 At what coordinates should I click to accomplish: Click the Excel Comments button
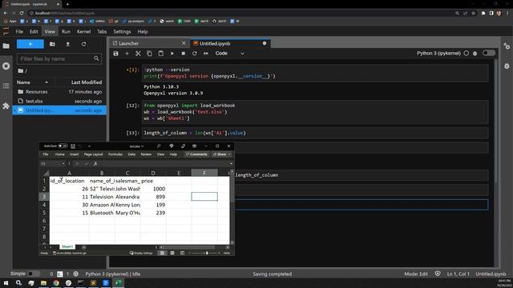[196, 154]
